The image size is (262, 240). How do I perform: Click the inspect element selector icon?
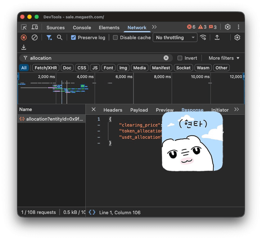(24, 27)
